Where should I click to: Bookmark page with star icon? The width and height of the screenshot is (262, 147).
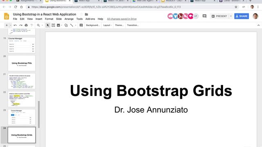(236, 7)
